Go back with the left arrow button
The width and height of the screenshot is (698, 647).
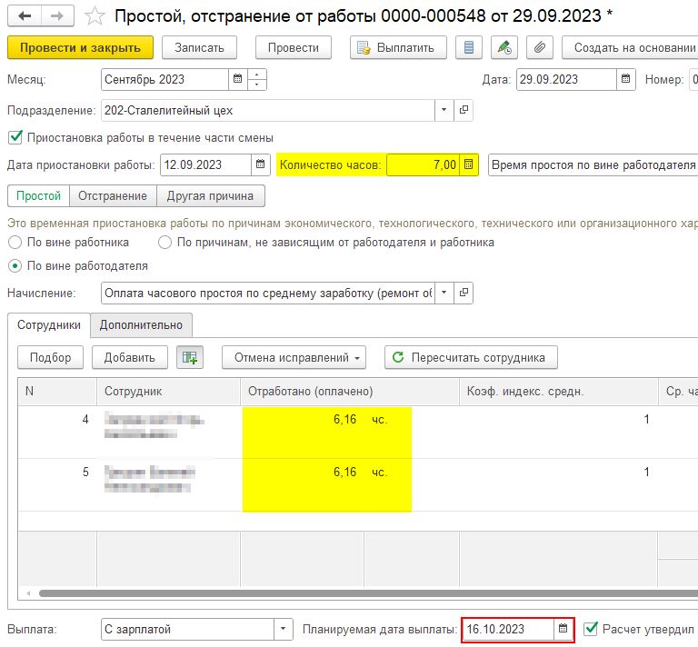(x=25, y=16)
